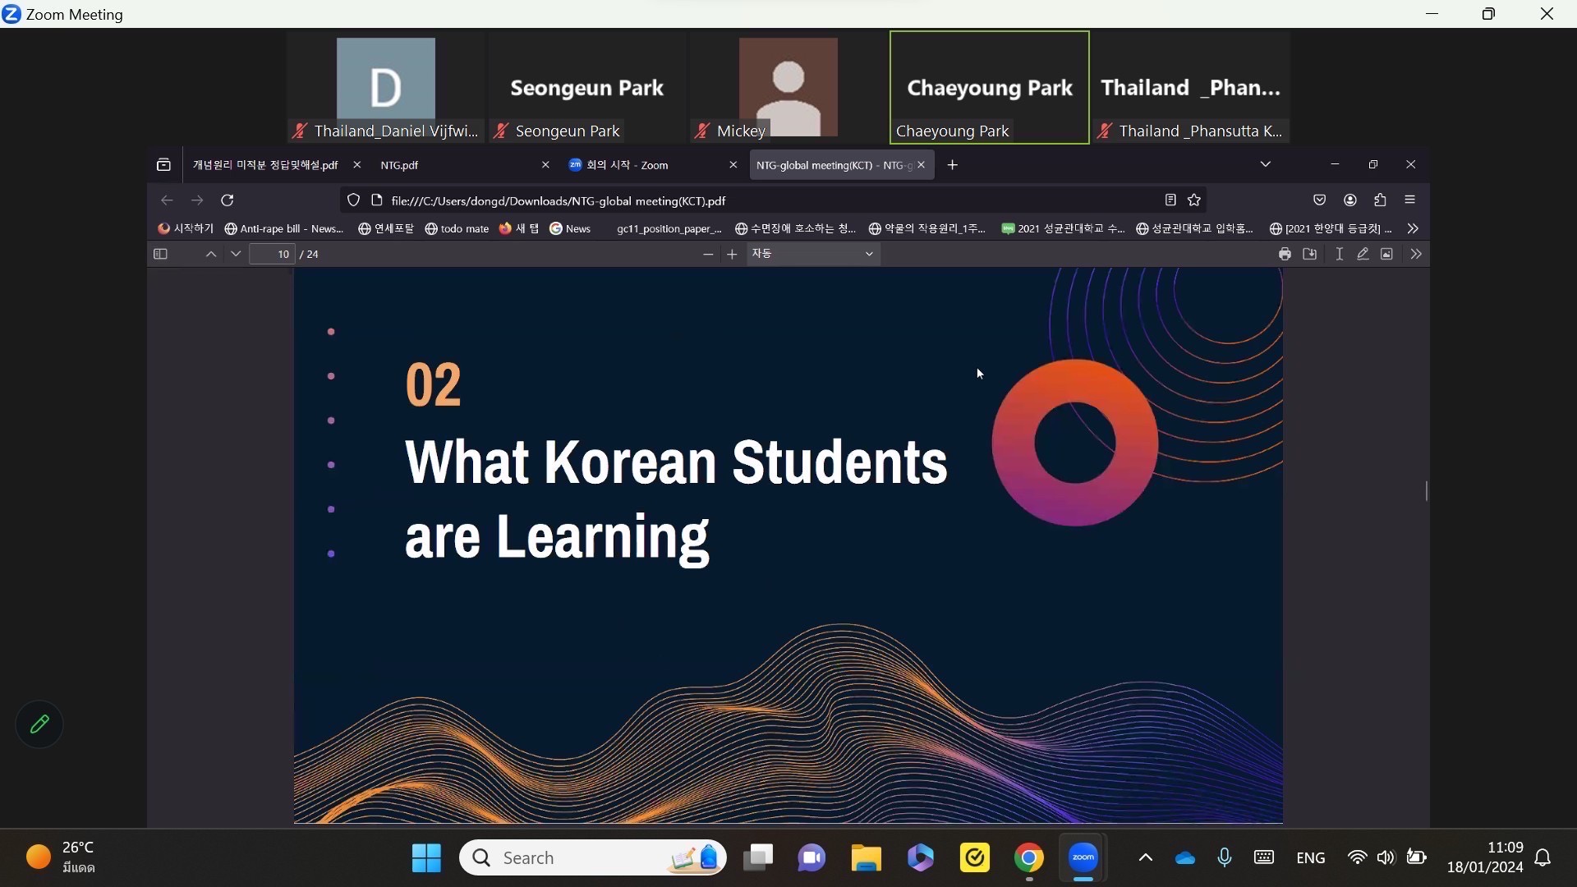Click the browser reload button

point(228,200)
